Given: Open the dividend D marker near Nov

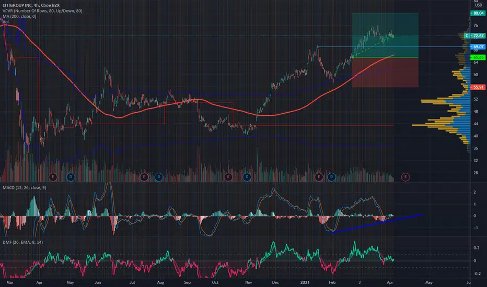Looking at the screenshot, I should (247, 177).
